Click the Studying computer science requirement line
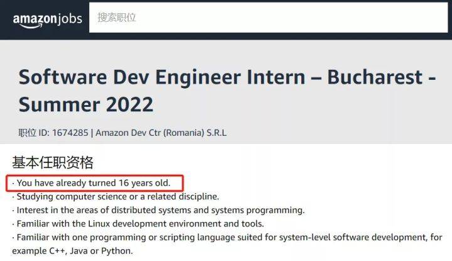452x261 pixels. (116, 197)
